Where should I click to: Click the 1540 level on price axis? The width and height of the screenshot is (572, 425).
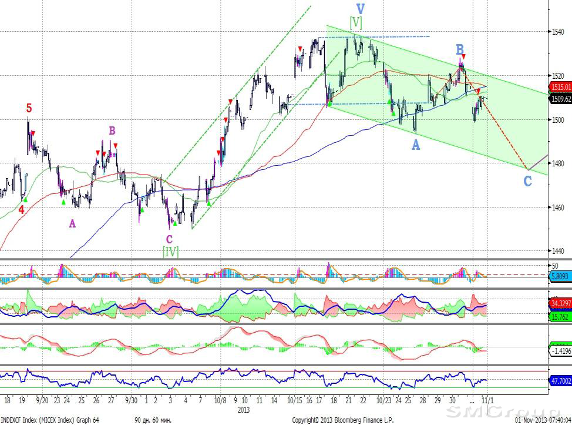pos(558,31)
